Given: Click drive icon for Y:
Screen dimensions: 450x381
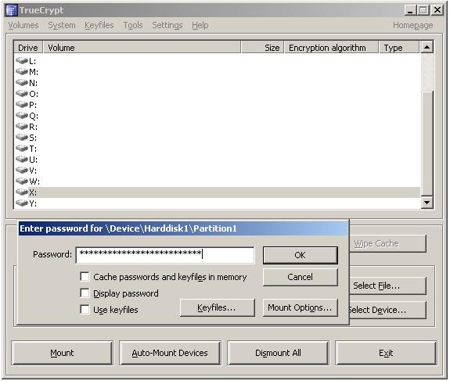Looking at the screenshot, I should pos(22,203).
